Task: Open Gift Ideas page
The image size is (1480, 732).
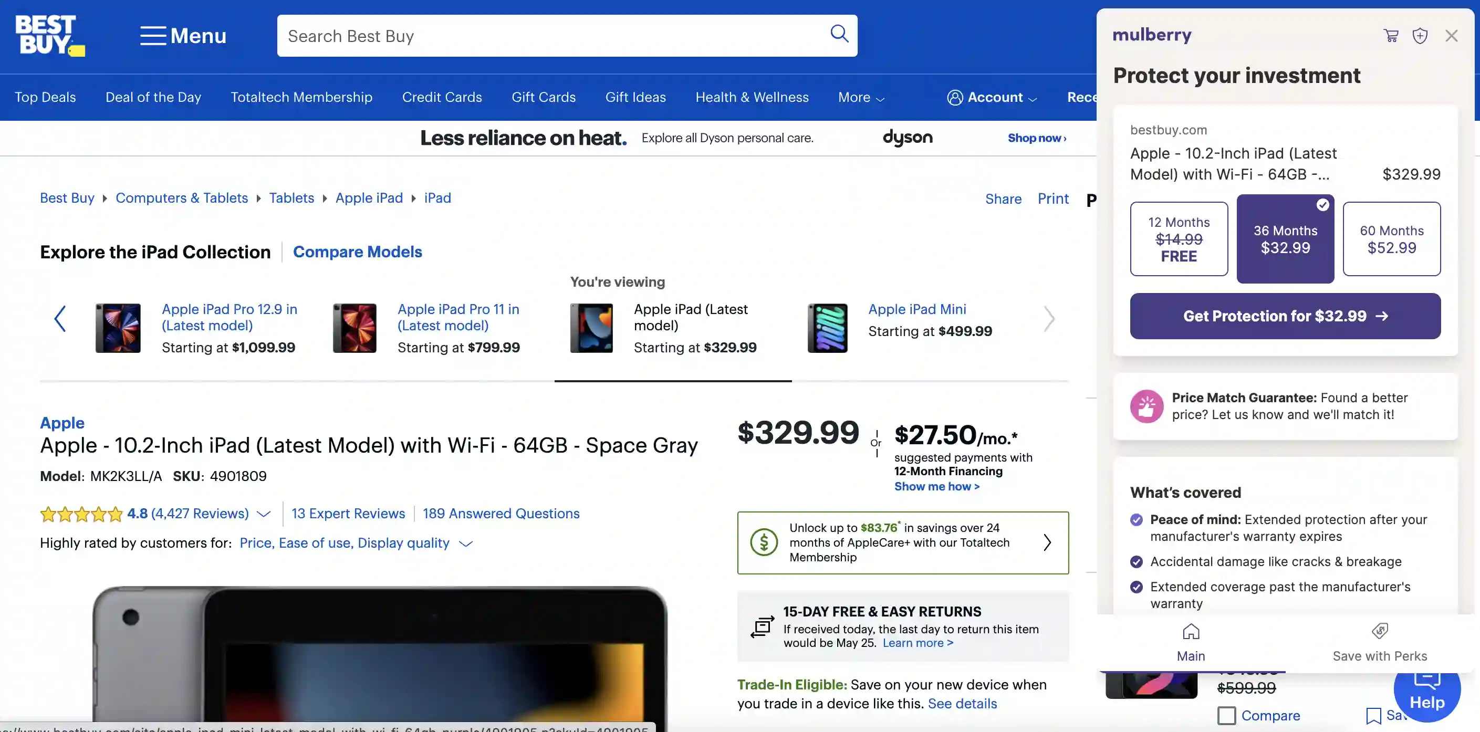Action: [x=635, y=97]
